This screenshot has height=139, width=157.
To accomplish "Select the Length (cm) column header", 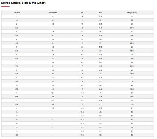I will (x=132, y=12).
